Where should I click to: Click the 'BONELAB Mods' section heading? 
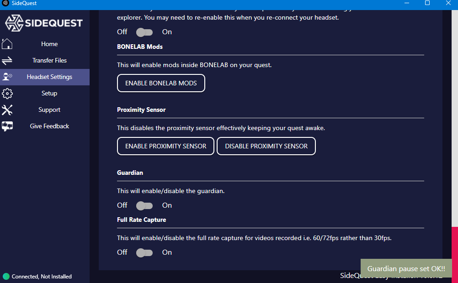[x=139, y=47]
